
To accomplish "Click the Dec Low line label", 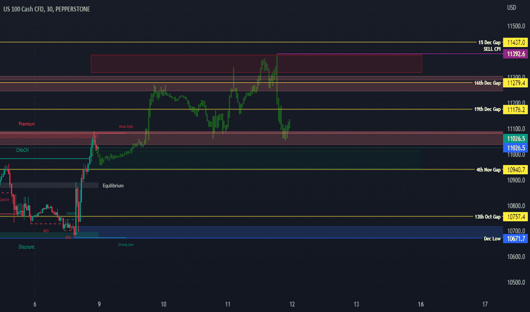I will coord(492,238).
